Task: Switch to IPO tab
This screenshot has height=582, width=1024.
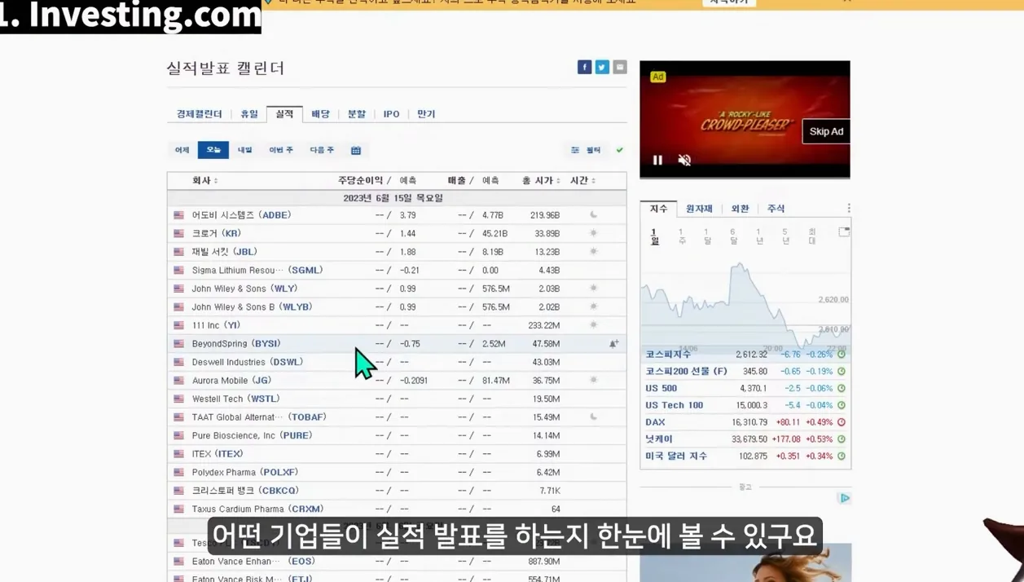Action: click(392, 114)
